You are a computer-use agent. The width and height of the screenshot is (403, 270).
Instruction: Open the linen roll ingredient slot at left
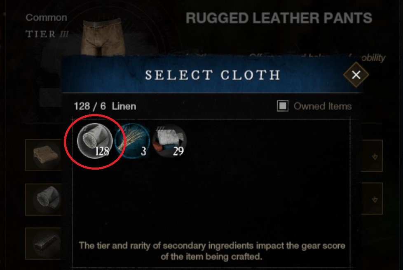click(44, 200)
